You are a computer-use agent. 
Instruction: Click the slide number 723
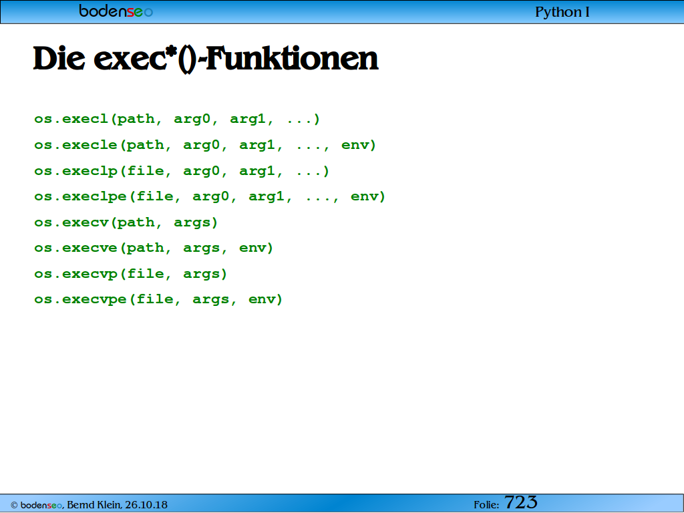[x=521, y=502]
